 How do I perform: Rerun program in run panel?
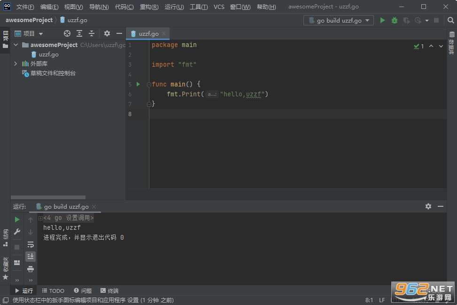[17, 219]
